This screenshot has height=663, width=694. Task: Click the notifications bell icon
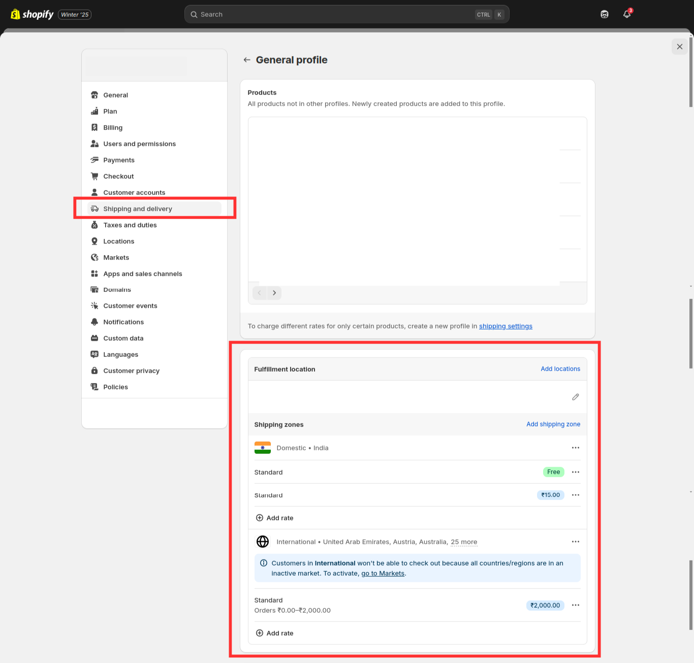pyautogui.click(x=627, y=15)
